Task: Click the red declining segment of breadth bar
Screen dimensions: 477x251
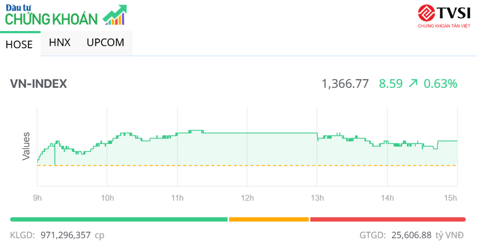Action: (x=388, y=219)
